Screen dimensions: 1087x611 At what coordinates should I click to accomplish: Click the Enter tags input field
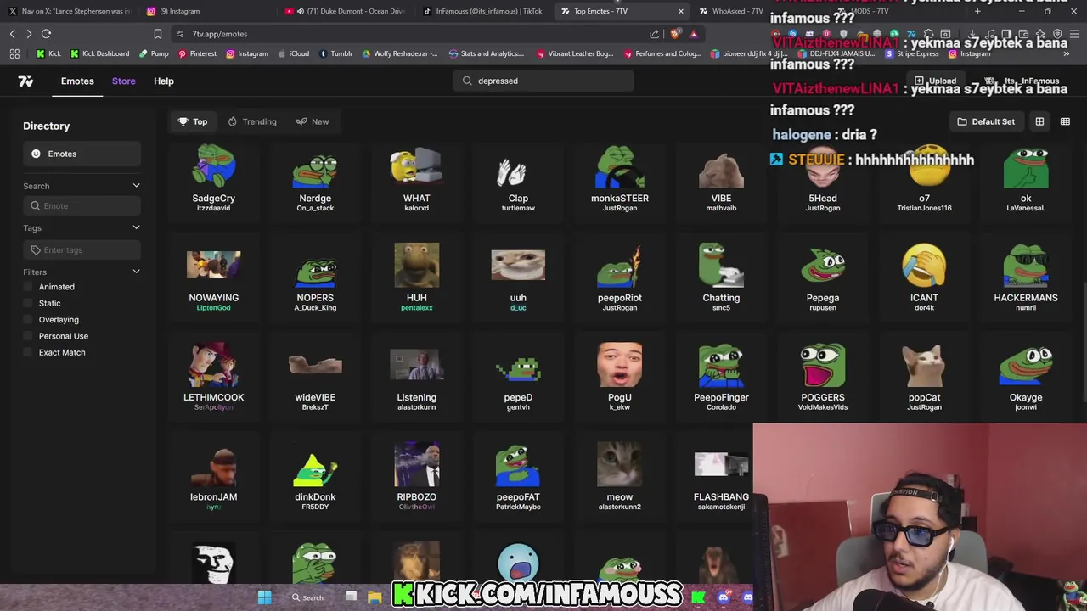click(x=82, y=249)
